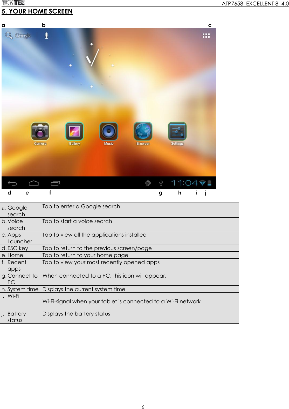Click 'Tap to view all the applications installed'
Image resolution: width=289 pixels, height=409 pixels.
94,235
